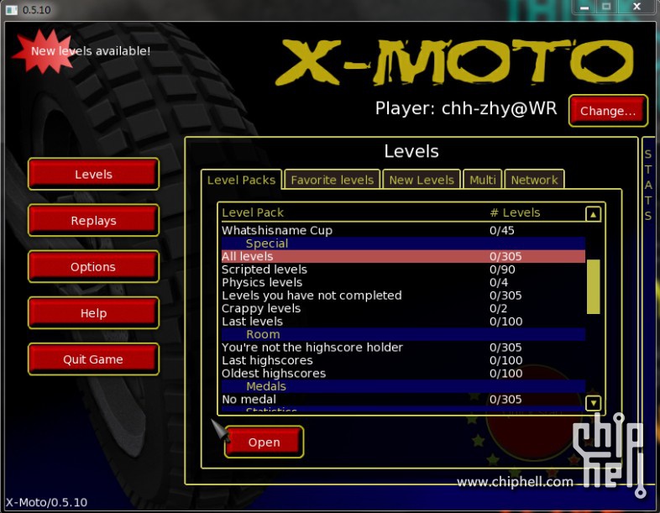The height and width of the screenshot is (513, 660).
Task: Select the All levels pack
Action: [x=403, y=256]
